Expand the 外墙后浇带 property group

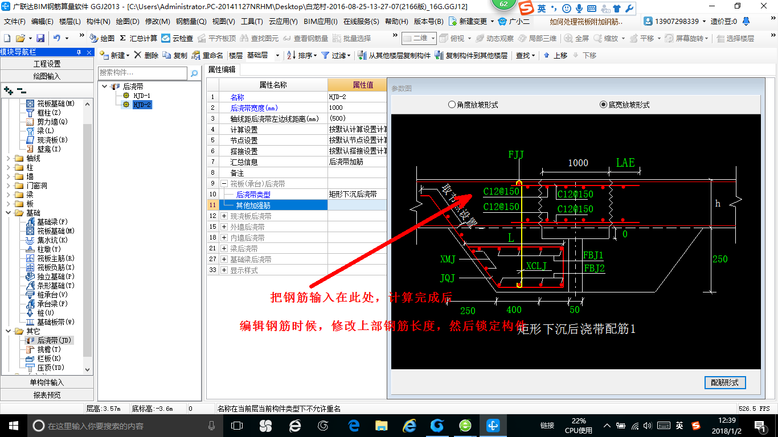tap(224, 227)
